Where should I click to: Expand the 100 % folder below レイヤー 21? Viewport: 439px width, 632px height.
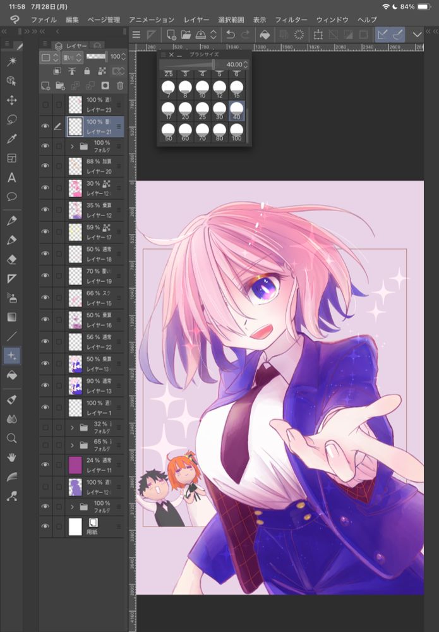pyautogui.click(x=72, y=147)
